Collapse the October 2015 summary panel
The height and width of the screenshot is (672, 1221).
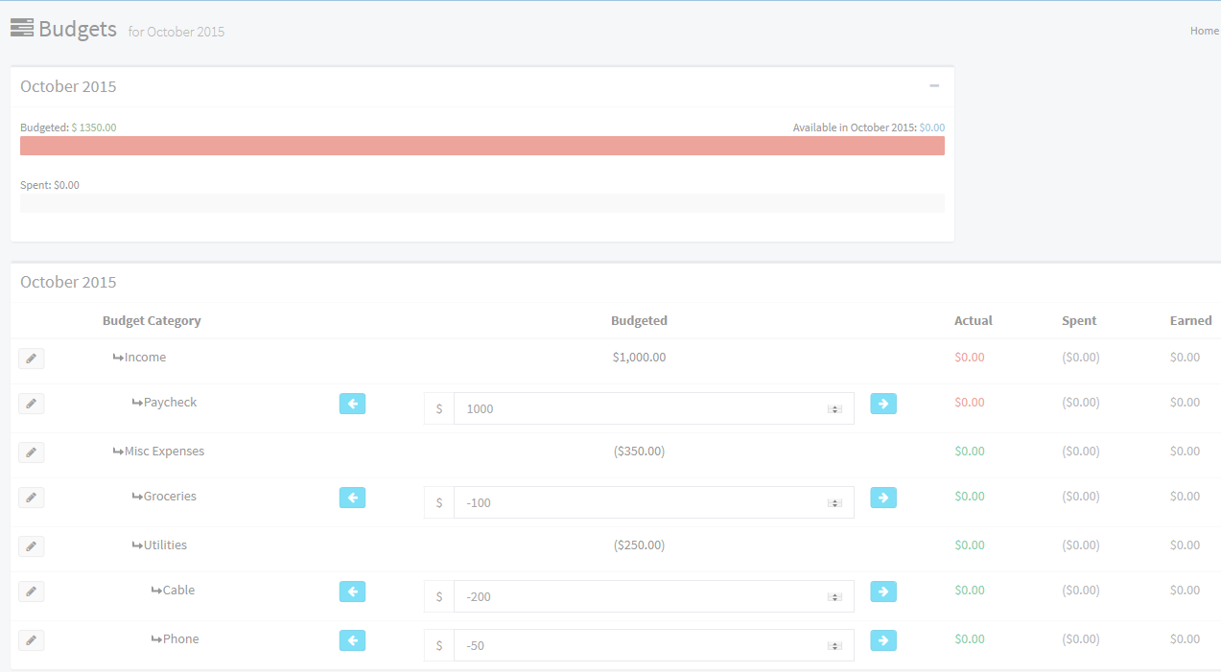pyautogui.click(x=934, y=86)
